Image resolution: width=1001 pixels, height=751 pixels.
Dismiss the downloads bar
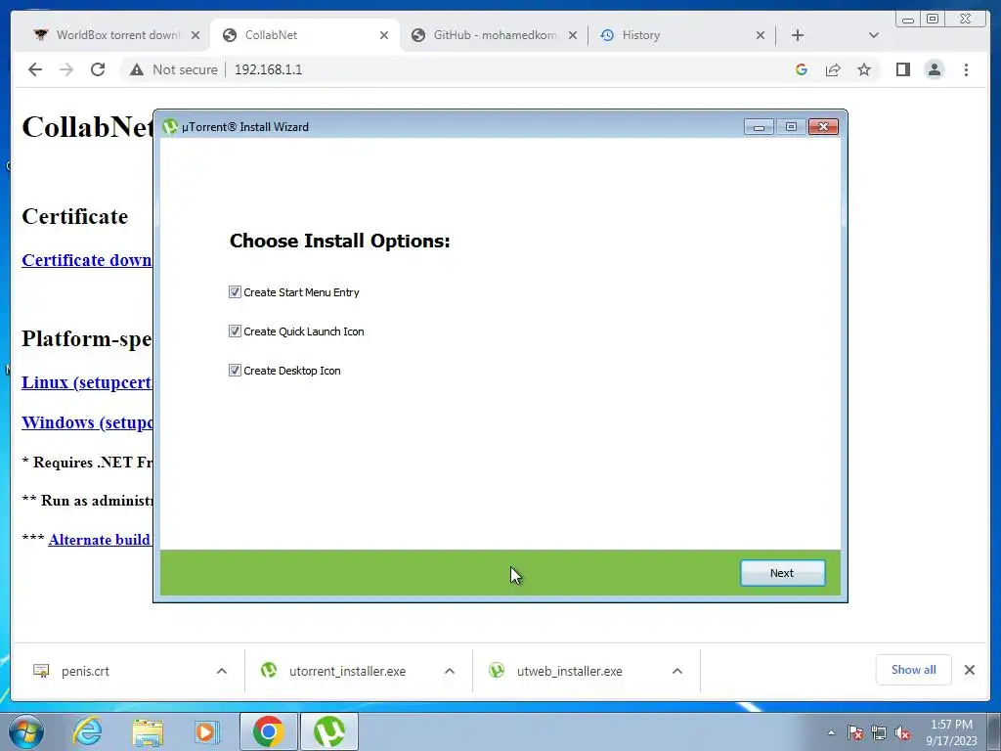tap(970, 670)
